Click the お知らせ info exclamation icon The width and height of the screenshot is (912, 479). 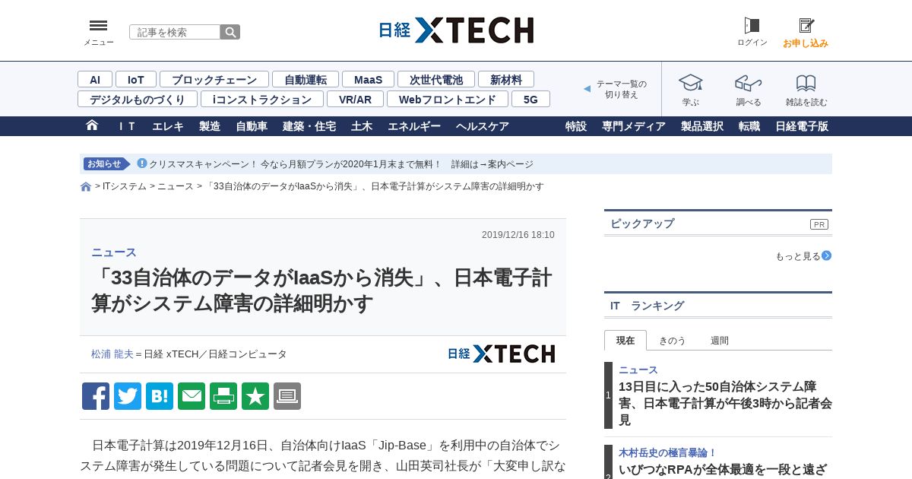tap(141, 163)
